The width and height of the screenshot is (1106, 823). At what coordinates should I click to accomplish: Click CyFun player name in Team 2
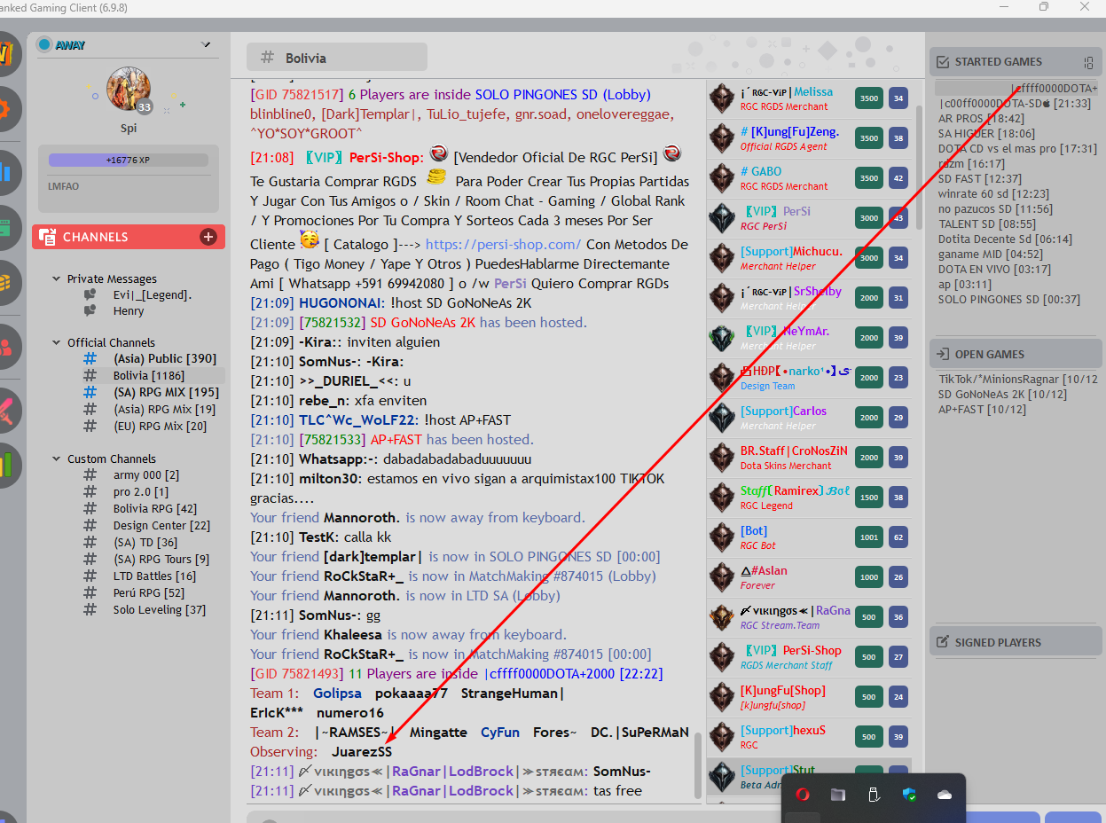[500, 733]
